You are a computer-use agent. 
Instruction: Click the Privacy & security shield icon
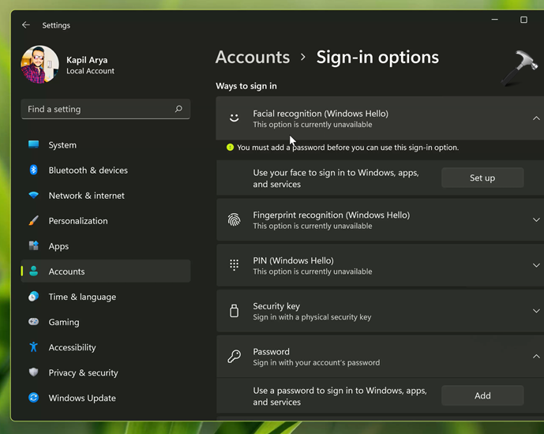34,372
